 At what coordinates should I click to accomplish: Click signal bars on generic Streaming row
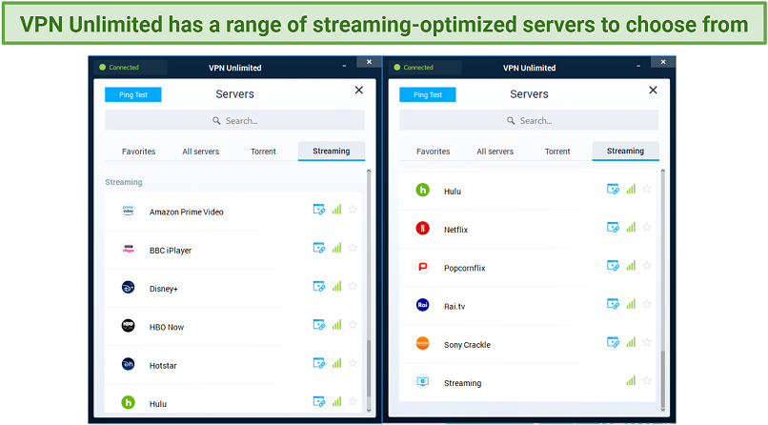click(x=631, y=380)
